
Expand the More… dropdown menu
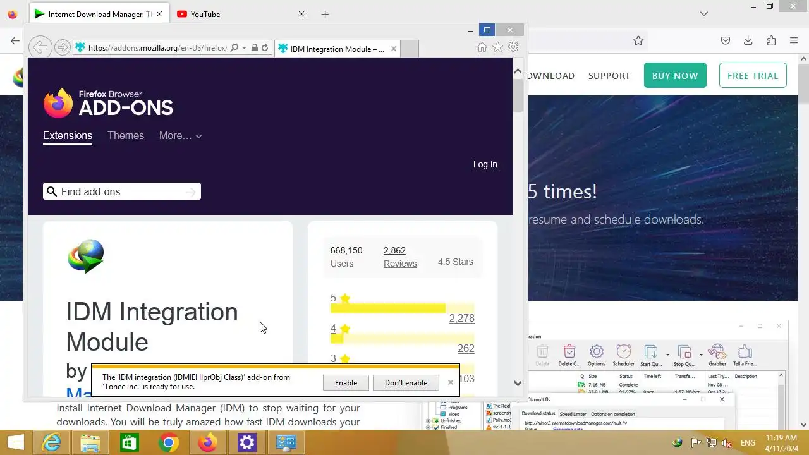pos(180,136)
